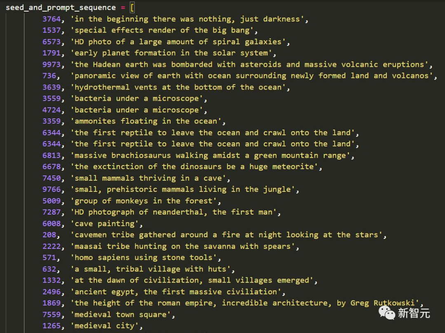This screenshot has width=445, height=333.
Task: Click the 'group of monkeys in the forest' string
Action: point(145,201)
